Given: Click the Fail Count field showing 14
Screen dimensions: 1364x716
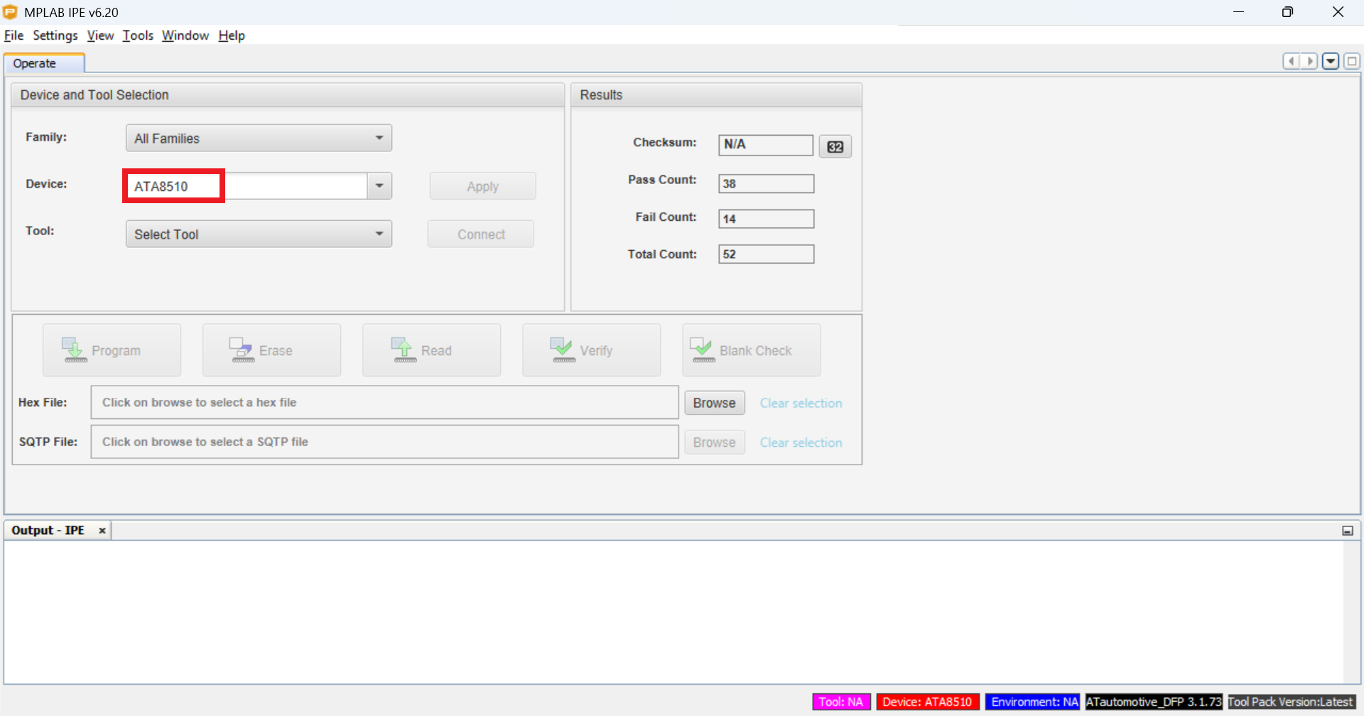Looking at the screenshot, I should [x=766, y=219].
